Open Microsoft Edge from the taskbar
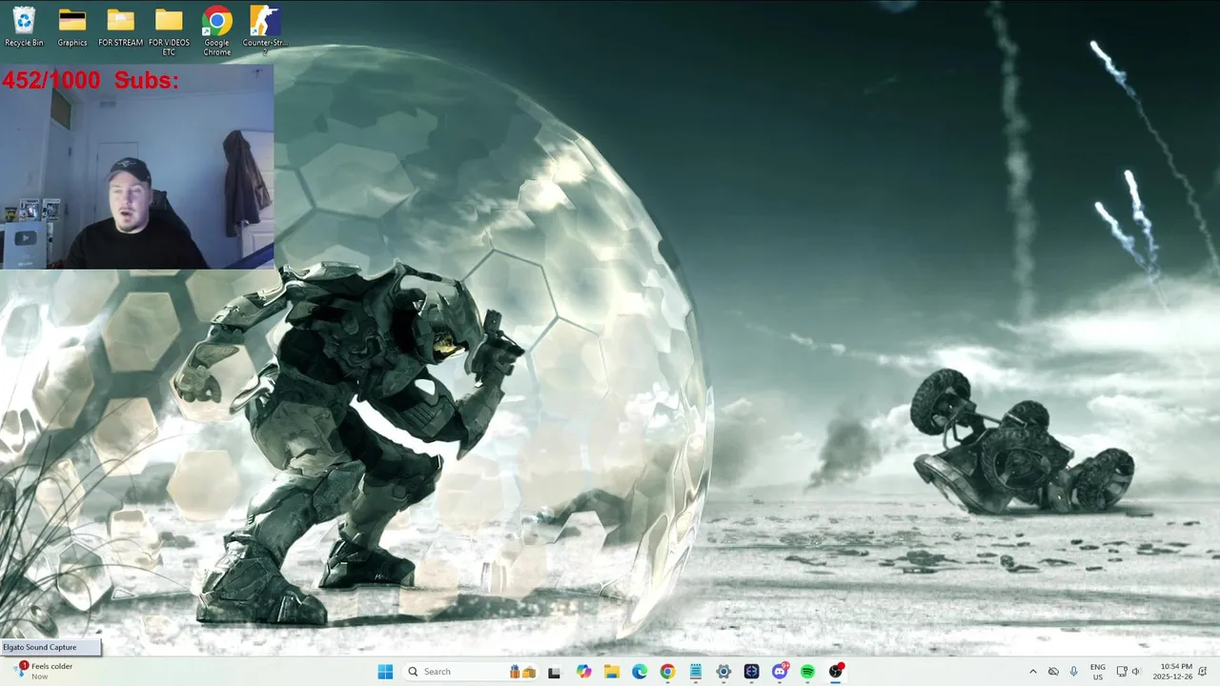The height and width of the screenshot is (686, 1220). click(x=640, y=672)
